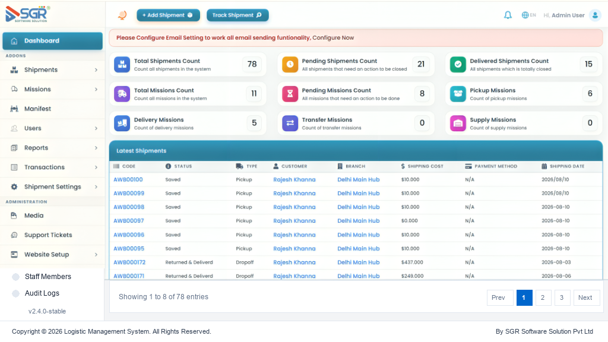
Task: Click the Total Shipments Count blue icon
Action: point(122,64)
